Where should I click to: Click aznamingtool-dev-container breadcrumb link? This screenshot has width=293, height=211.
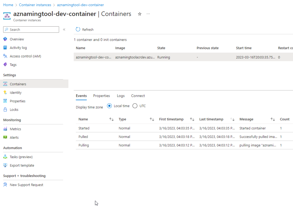coord(80,5)
